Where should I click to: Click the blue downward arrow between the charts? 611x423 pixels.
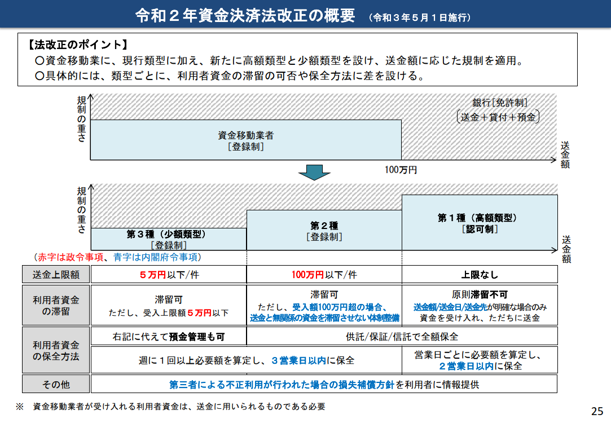click(x=314, y=172)
